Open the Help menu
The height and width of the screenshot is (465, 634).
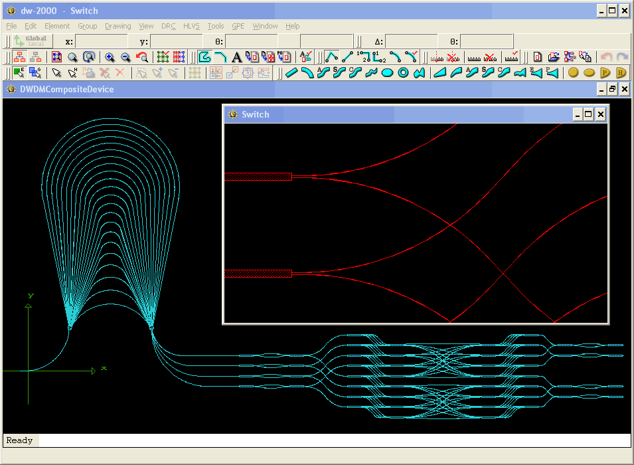point(293,26)
